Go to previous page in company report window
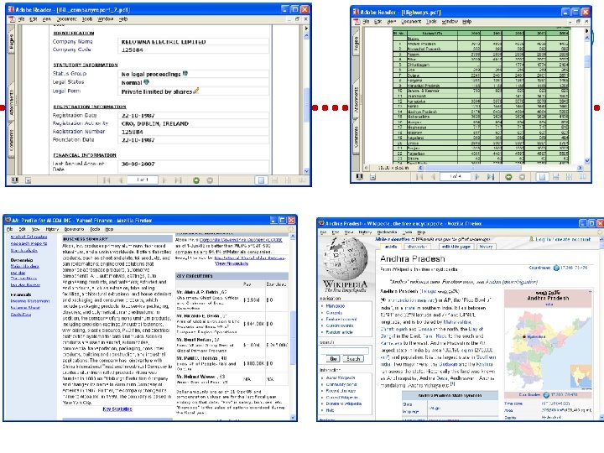Viewport: 604px width, 453px height. [121, 180]
